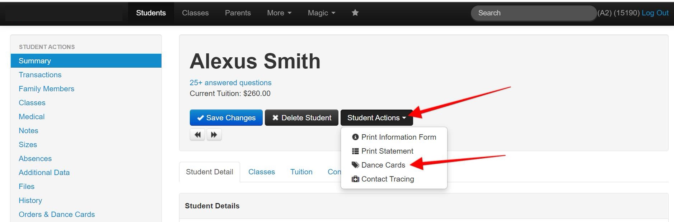Open the 25+ answered questions link
This screenshot has width=674, height=222.
(x=230, y=83)
